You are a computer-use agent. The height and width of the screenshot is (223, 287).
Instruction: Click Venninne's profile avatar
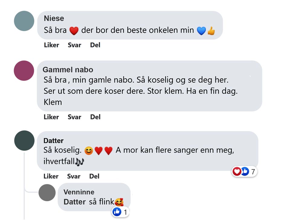47,192
